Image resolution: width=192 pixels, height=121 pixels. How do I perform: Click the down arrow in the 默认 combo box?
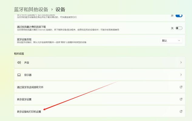pyautogui.click(x=179, y=41)
